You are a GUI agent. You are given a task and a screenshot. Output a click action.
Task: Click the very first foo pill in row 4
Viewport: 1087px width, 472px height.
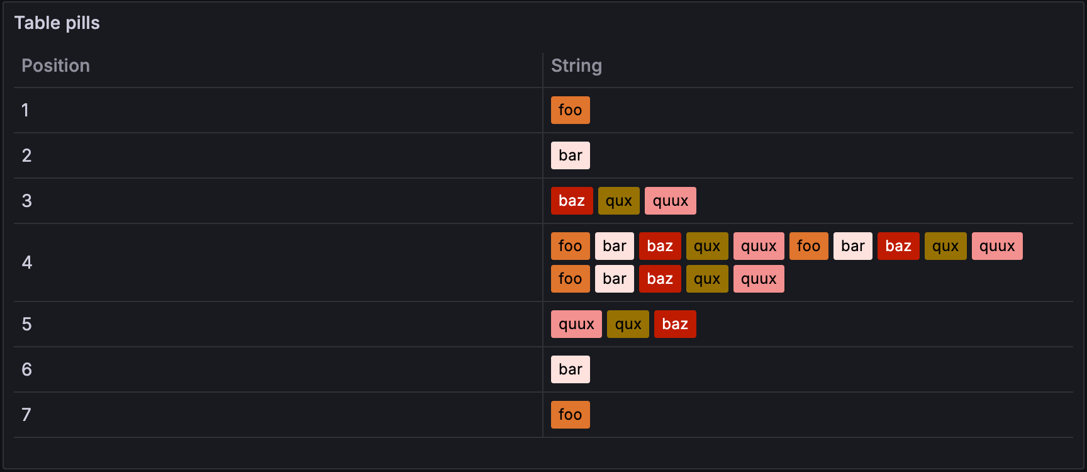[x=570, y=246]
